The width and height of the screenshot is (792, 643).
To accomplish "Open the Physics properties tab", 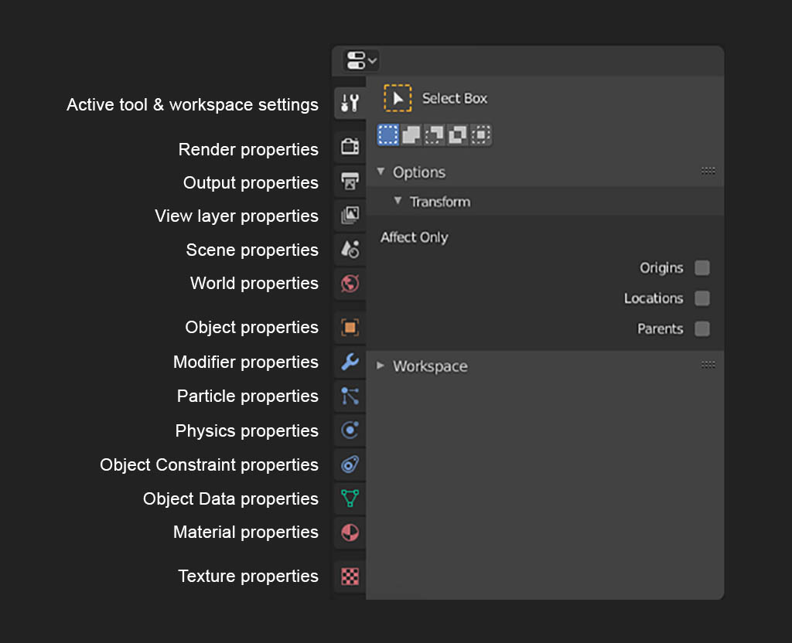I will [x=349, y=430].
